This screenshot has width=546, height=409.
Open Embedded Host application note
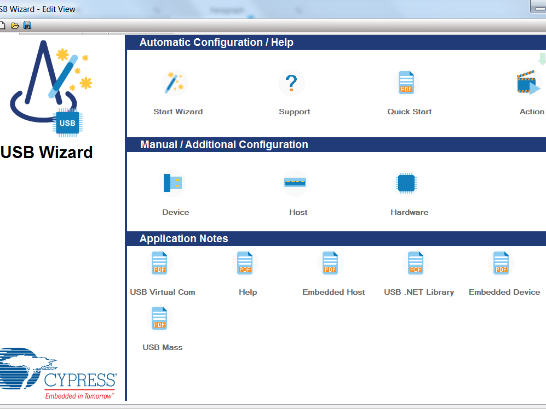pos(330,264)
